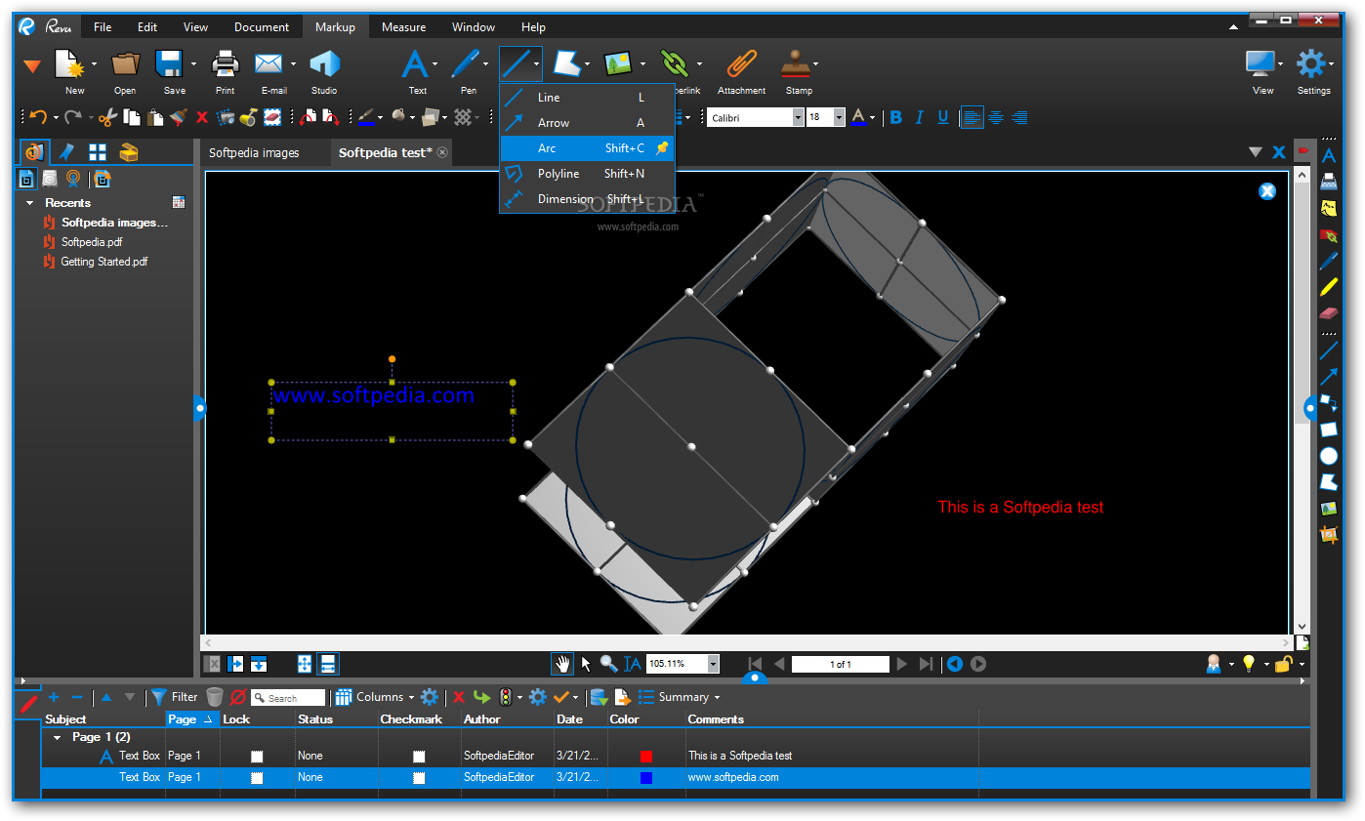
Task: Choose Polyline from the line menu
Action: 587,174
